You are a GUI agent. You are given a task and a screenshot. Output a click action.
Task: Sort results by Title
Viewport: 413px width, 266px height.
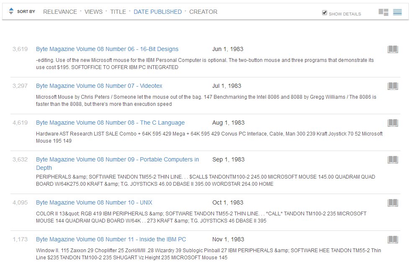(x=118, y=12)
